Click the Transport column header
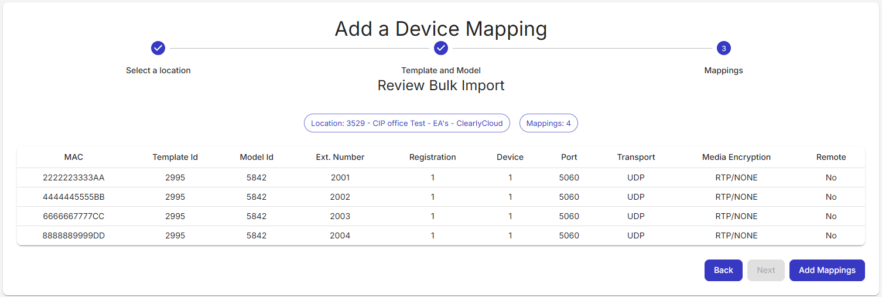The image size is (882, 297). click(636, 157)
